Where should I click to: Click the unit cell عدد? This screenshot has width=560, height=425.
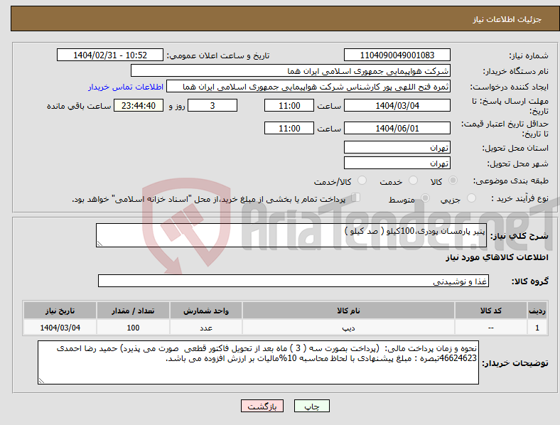click(206, 328)
